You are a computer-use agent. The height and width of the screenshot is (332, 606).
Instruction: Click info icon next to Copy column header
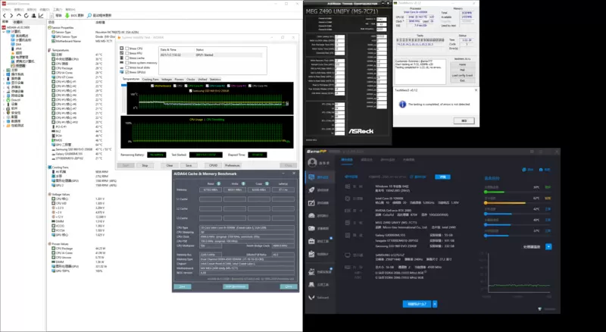pos(267,183)
